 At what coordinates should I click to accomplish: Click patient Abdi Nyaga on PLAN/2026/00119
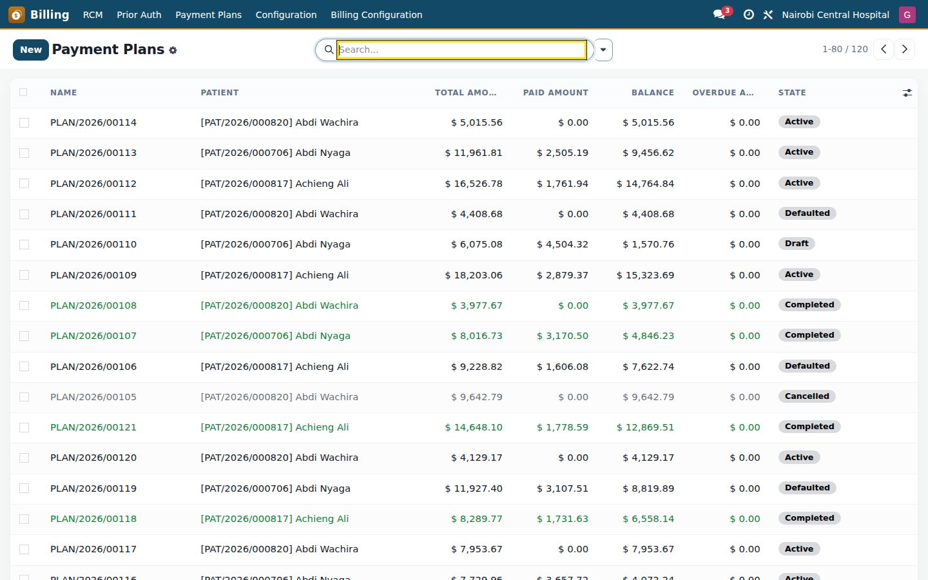(x=275, y=488)
